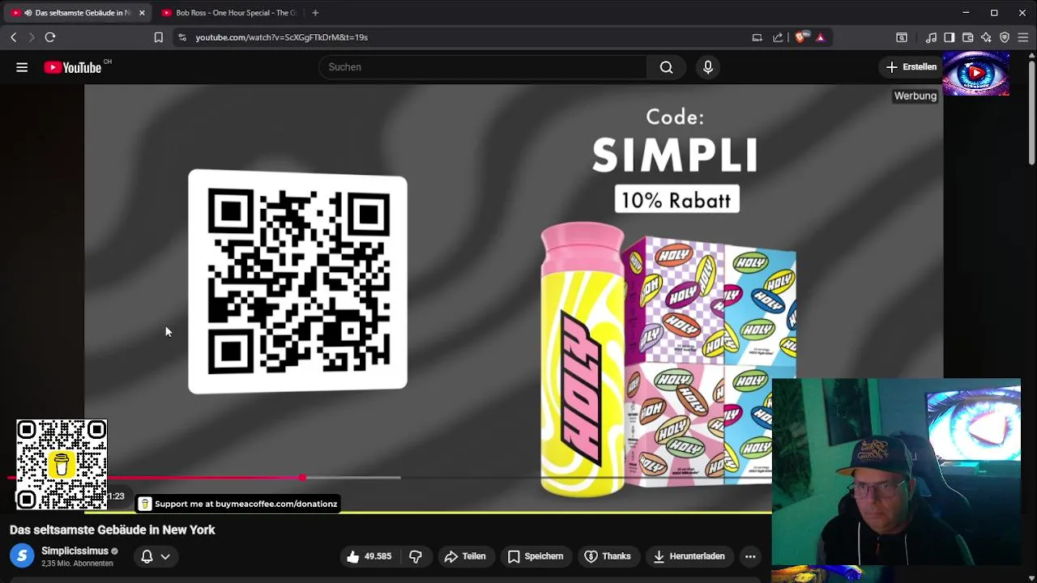Image resolution: width=1037 pixels, height=583 pixels.
Task: Expand notification options chevron
Action: 165,556
